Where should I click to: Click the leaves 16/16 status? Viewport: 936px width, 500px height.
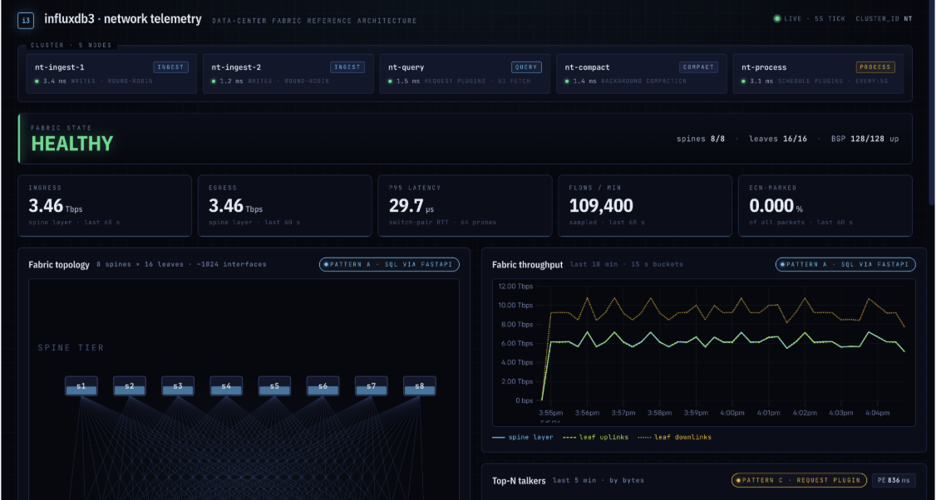pyautogui.click(x=778, y=139)
